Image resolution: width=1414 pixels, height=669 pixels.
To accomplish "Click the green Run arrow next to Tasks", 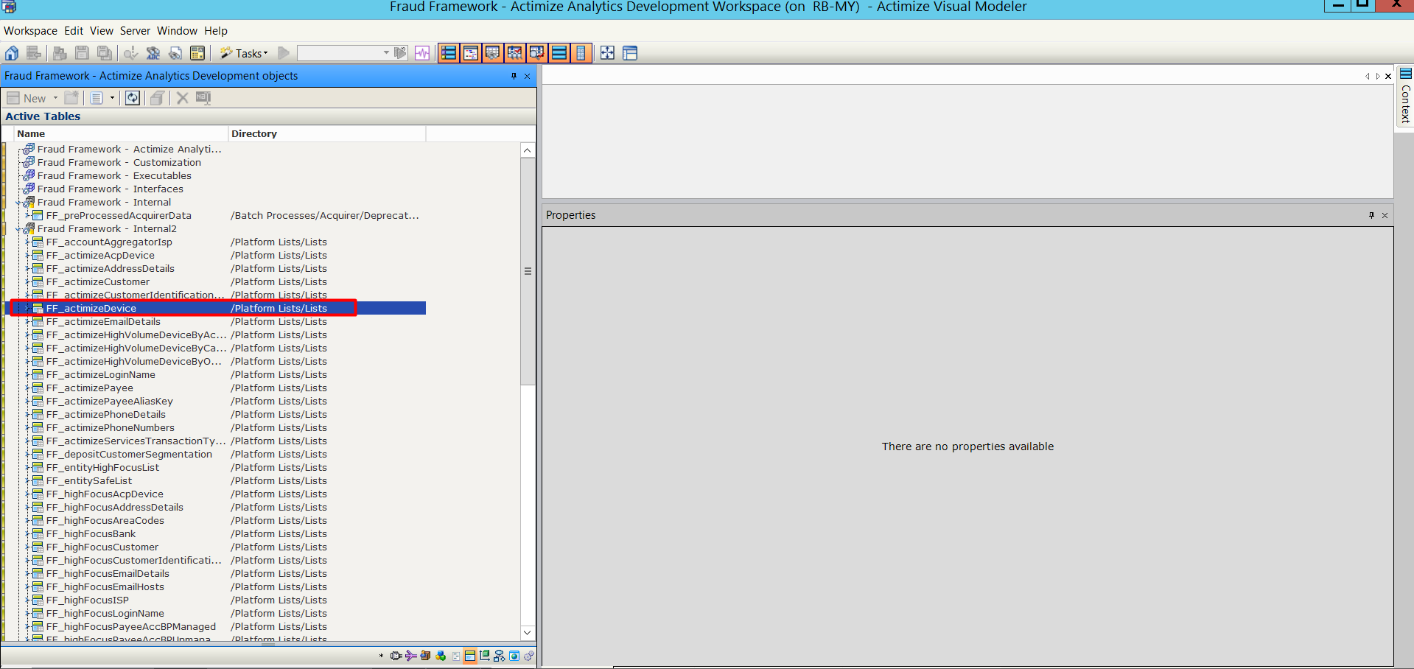I will [x=284, y=53].
